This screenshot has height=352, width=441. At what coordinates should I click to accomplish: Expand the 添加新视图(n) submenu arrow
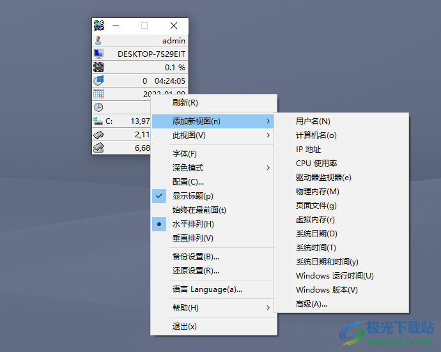pos(268,121)
